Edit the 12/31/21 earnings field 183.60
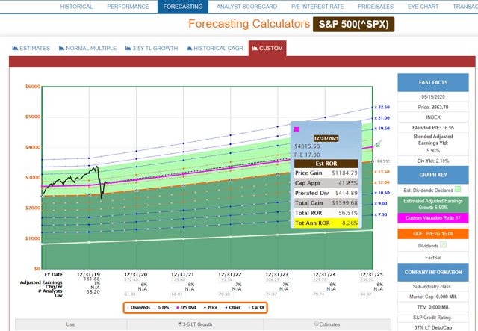Screen dimensions: 478x331 pyautogui.click(x=179, y=279)
